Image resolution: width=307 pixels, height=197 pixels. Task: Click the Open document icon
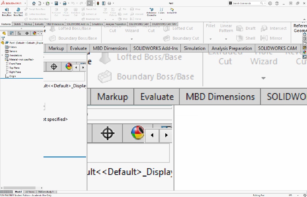pos(48,3)
